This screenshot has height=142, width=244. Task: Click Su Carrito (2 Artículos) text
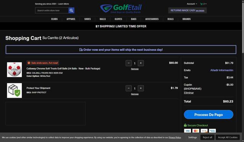click(x=60, y=38)
